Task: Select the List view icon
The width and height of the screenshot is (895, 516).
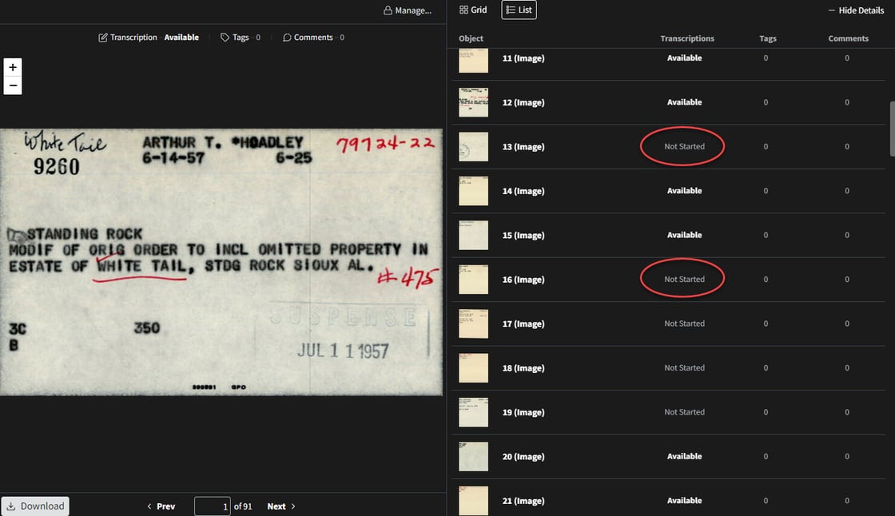Action: click(x=519, y=10)
